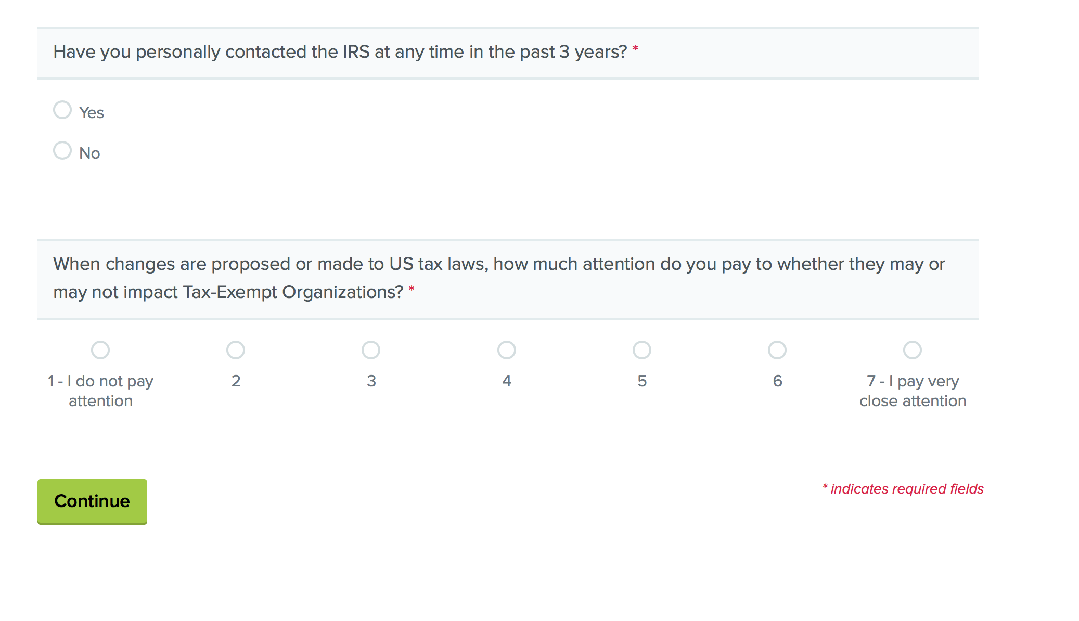Select the No radio button
The height and width of the screenshot is (621, 1079).
(62, 150)
